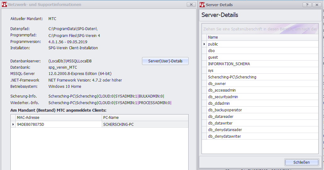
Task: Sort by the Name column header
Action: click(262, 37)
